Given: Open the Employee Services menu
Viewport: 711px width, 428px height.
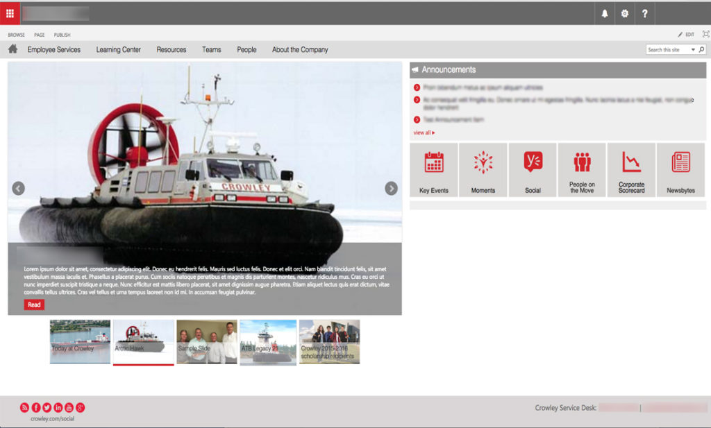Looking at the screenshot, I should tap(54, 50).
